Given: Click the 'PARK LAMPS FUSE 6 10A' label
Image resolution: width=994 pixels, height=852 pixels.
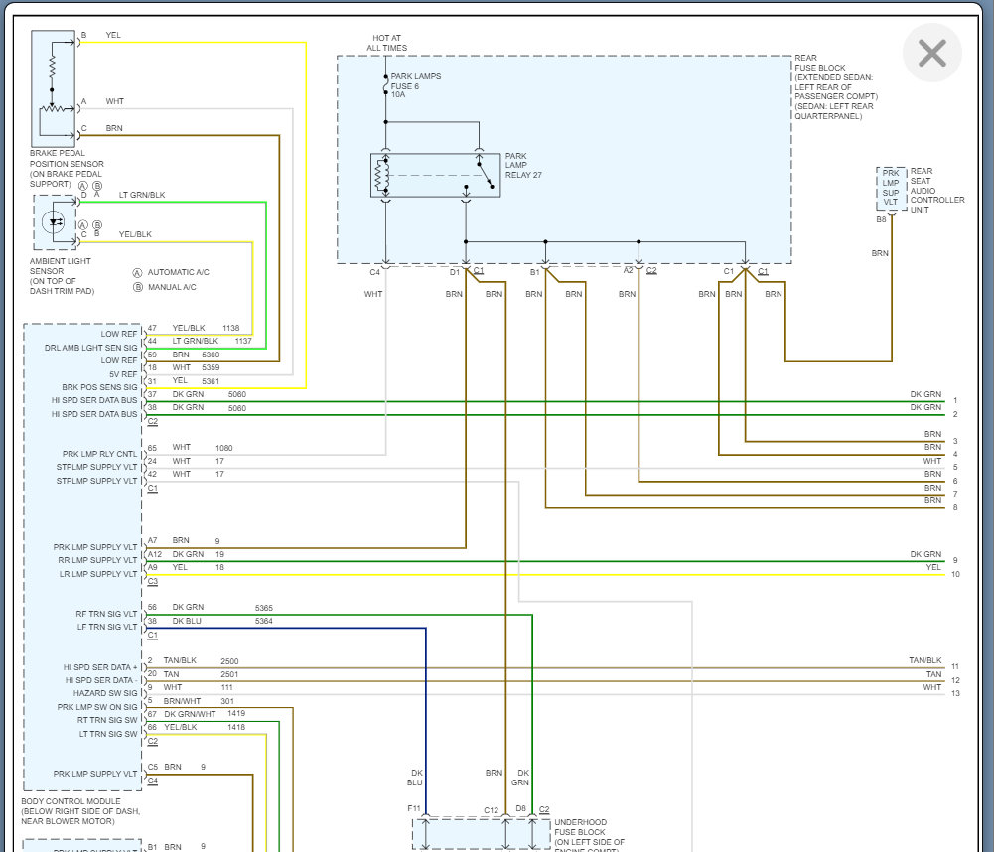Looking at the screenshot, I should pyautogui.click(x=415, y=85).
